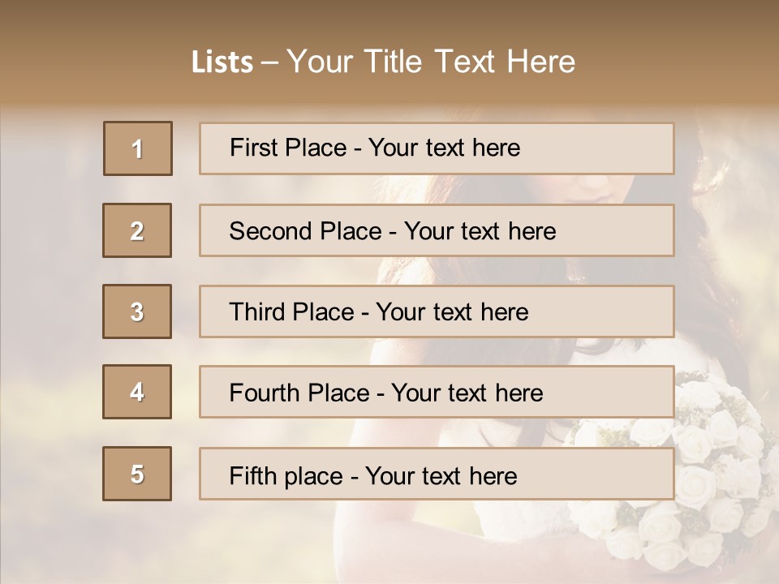Select the number 4 box
779x584 pixels.
coord(137,392)
